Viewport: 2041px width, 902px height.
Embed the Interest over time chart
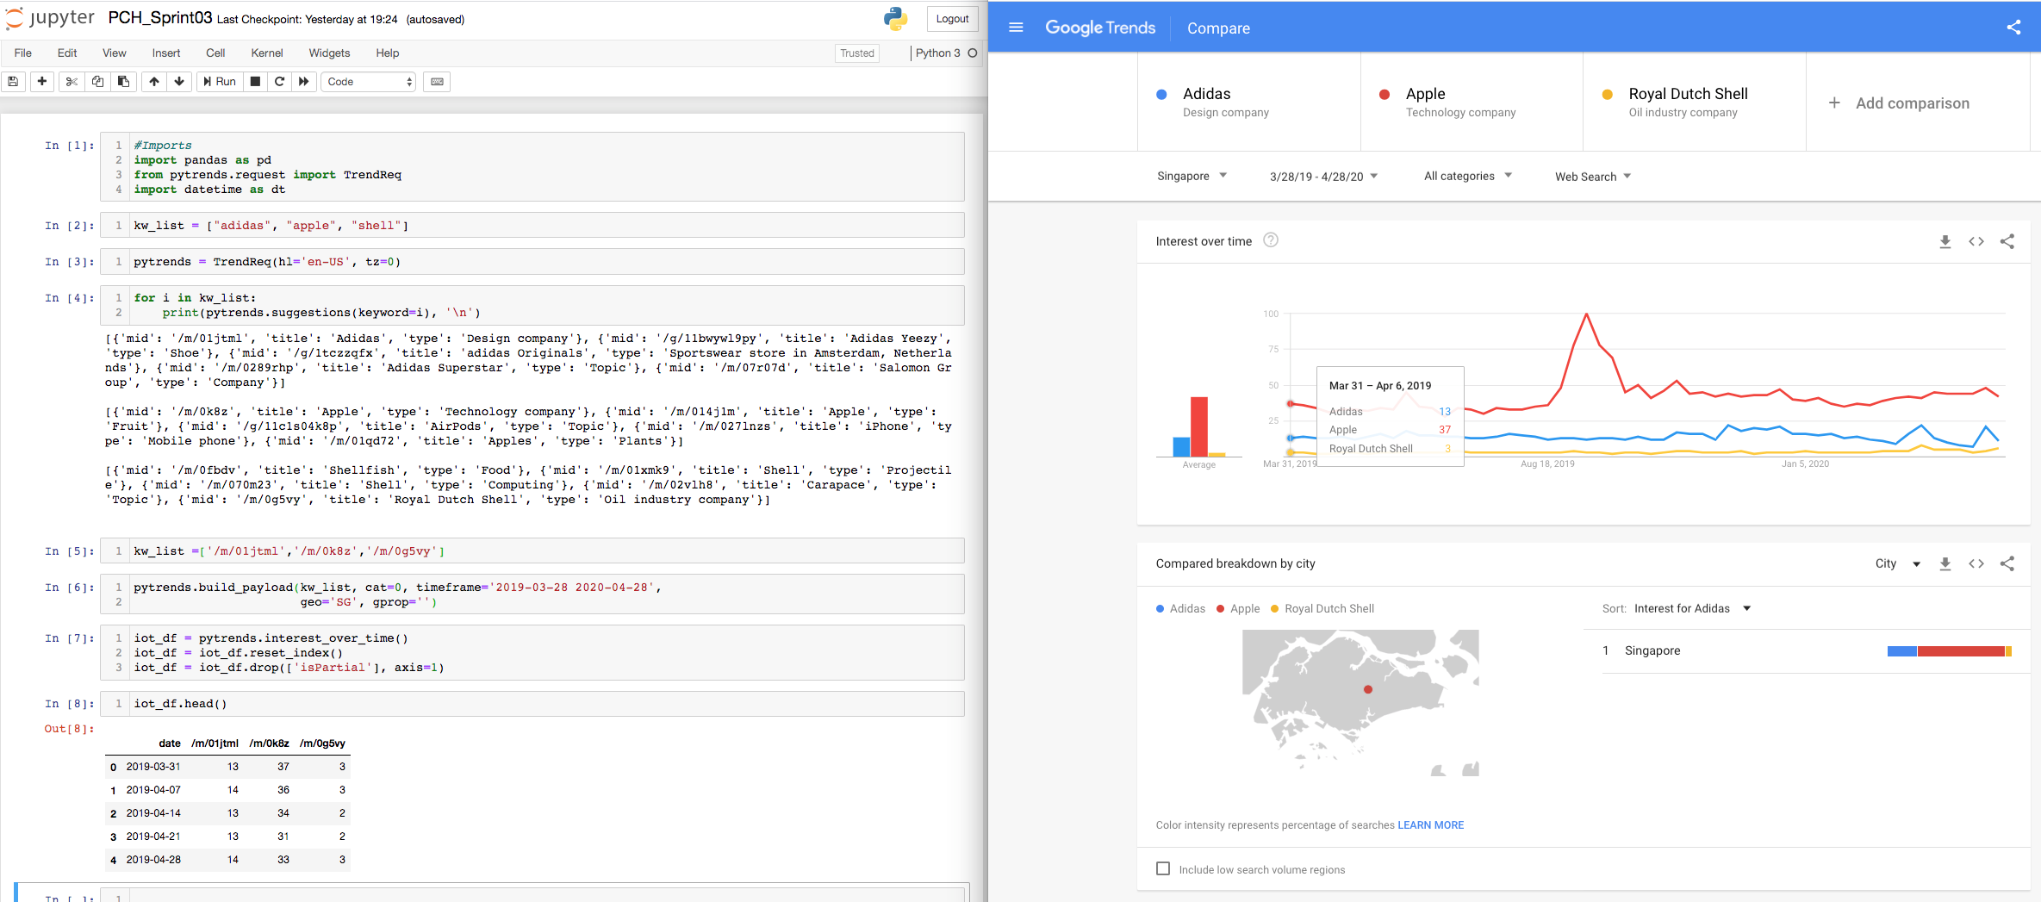tap(1976, 241)
